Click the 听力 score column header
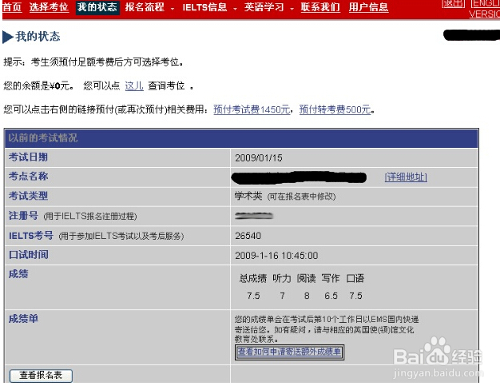The width and height of the screenshot is (500, 386). coord(282,278)
